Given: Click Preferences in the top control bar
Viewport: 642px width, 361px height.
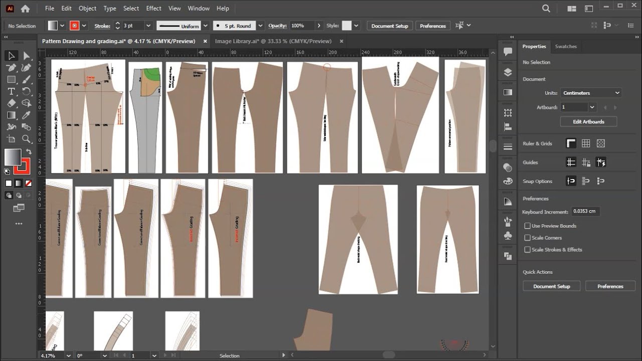Looking at the screenshot, I should click(432, 26).
